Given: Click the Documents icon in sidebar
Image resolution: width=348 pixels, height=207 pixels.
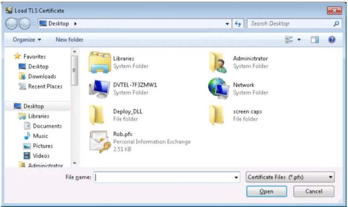Looking at the screenshot, I should click(x=27, y=126).
